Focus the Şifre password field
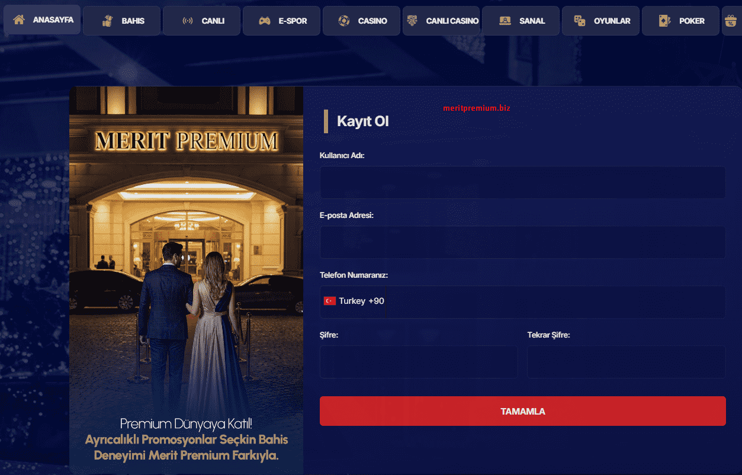The height and width of the screenshot is (475, 742). [x=419, y=362]
